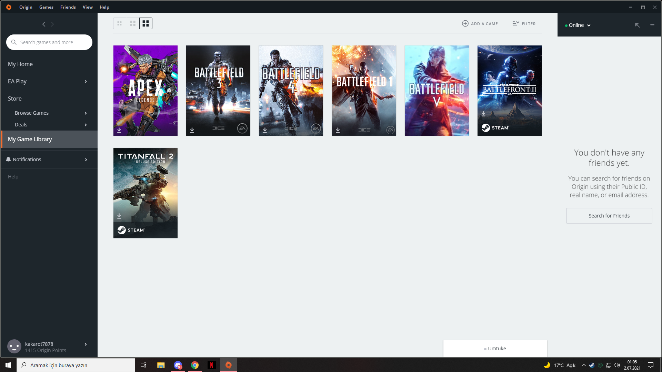
Task: Switch to small tile grid view
Action: coord(119,23)
